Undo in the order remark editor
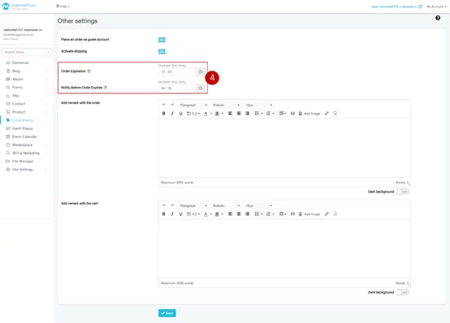450x323 pixels. tap(164, 105)
